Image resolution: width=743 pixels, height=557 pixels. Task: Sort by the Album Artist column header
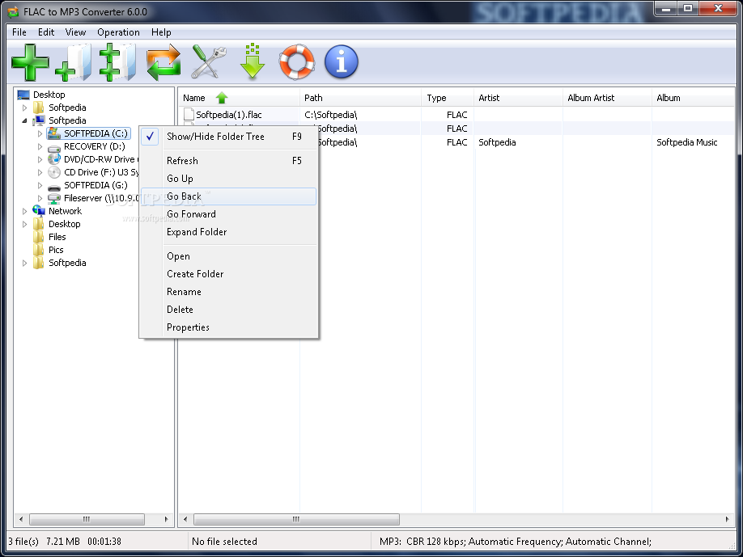click(x=607, y=98)
